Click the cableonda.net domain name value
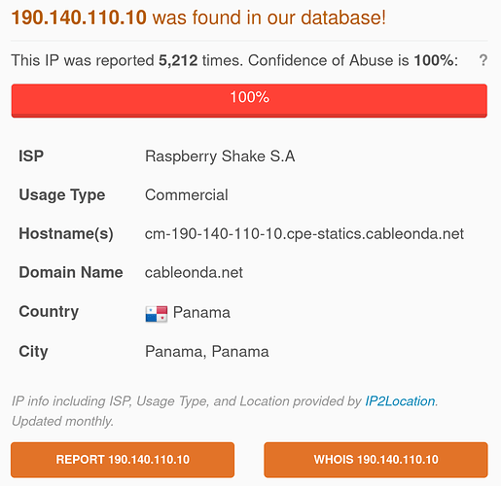The width and height of the screenshot is (501, 486). [x=194, y=272]
